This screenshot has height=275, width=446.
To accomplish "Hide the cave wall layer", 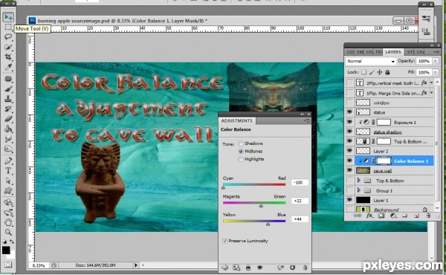I will (349, 171).
